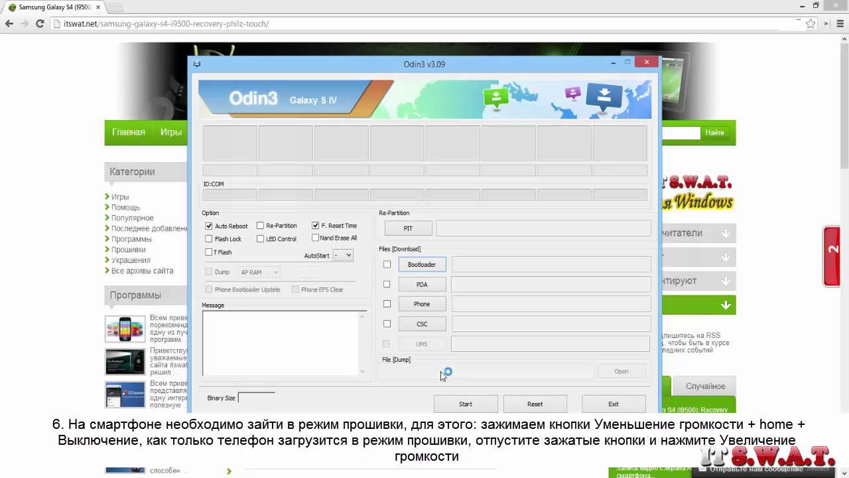
Task: Click the Chrome address bar
Action: (424, 23)
